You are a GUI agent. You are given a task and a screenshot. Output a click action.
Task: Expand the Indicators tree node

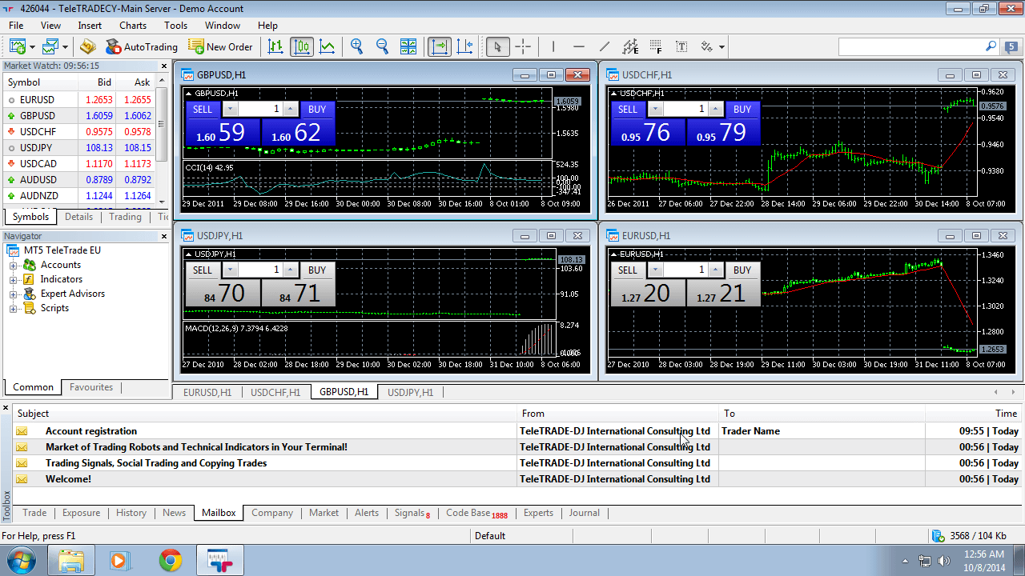(x=13, y=279)
